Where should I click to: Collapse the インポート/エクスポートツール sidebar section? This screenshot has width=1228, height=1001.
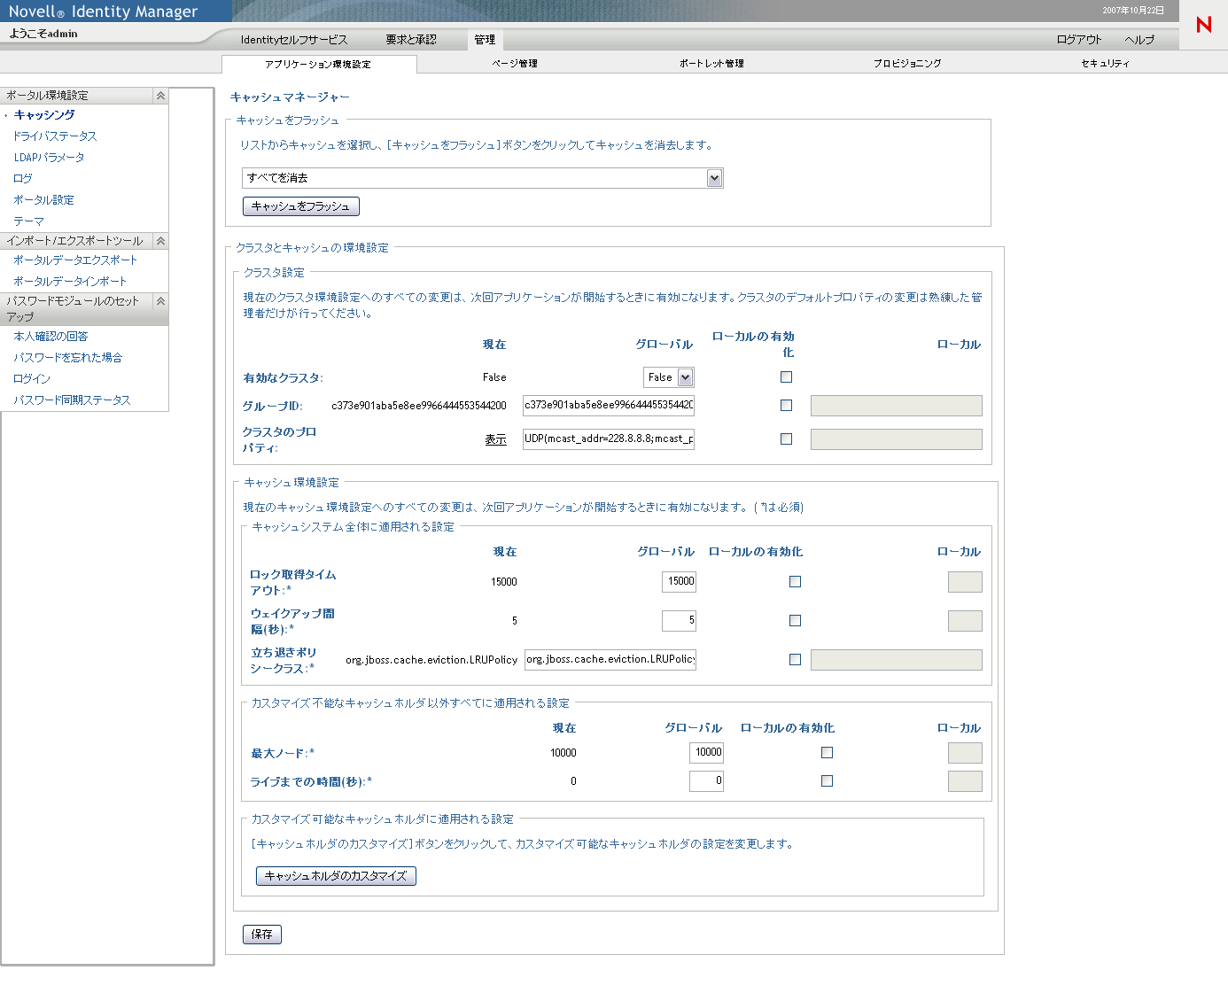(160, 241)
